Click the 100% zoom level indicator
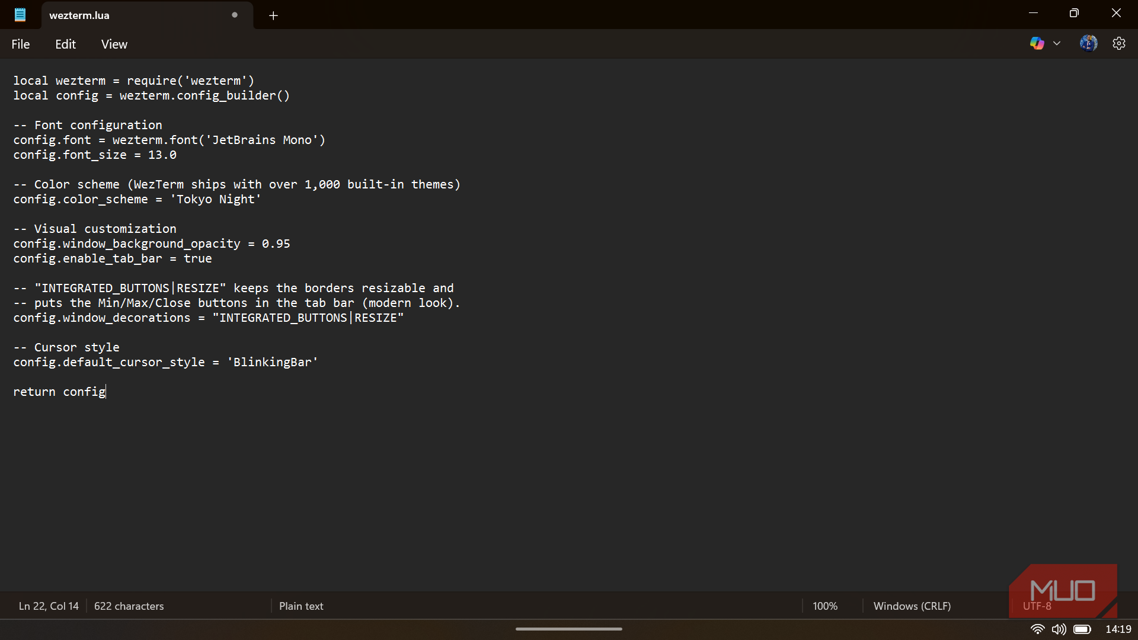The height and width of the screenshot is (640, 1138). coord(825,606)
